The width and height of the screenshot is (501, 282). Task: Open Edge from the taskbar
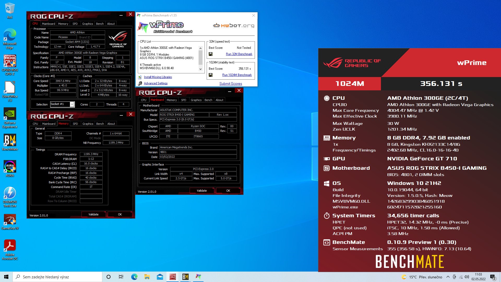click(x=134, y=277)
